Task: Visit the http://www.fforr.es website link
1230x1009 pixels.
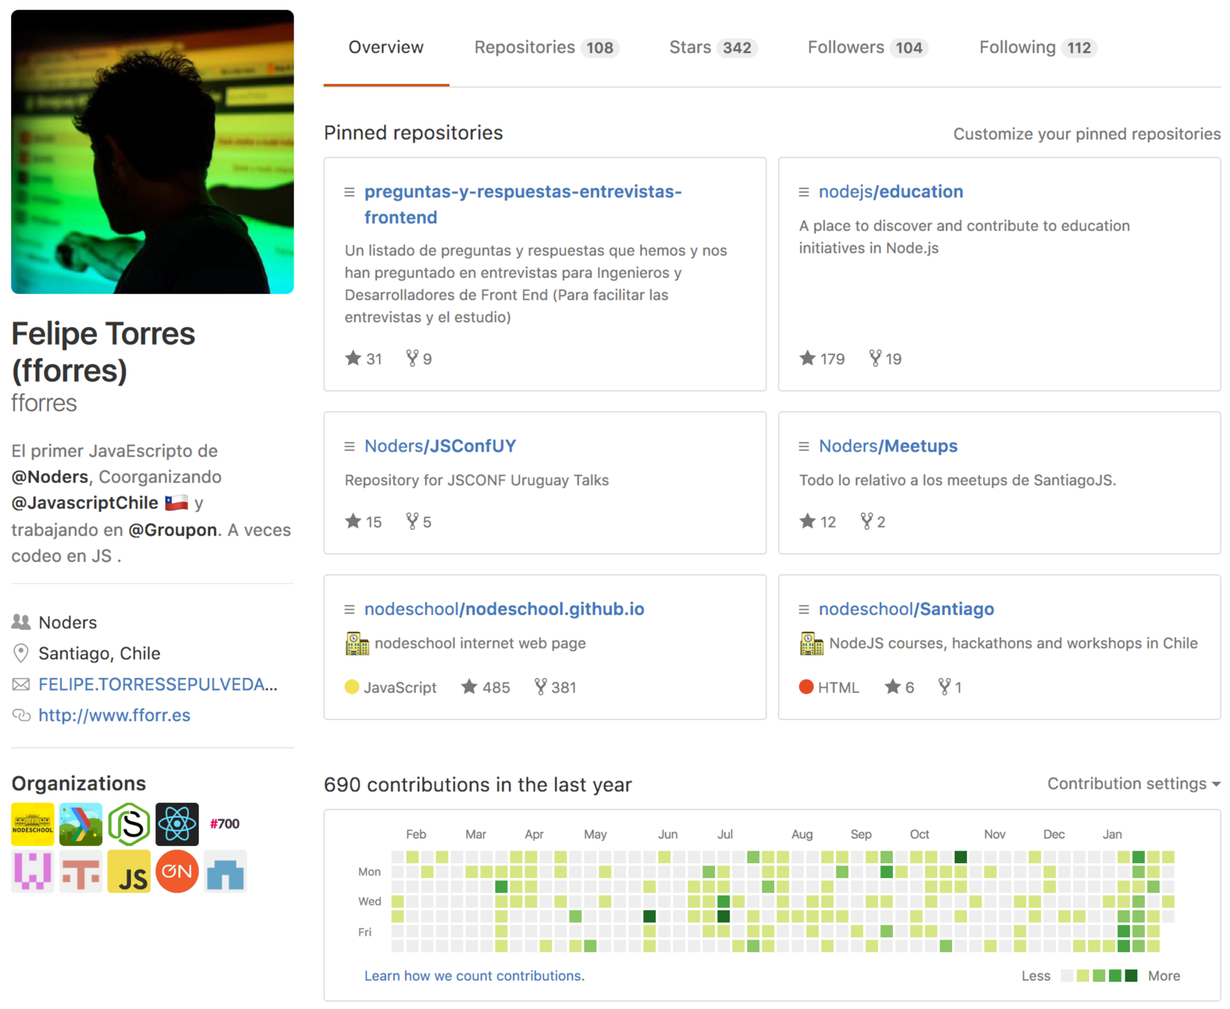Action: [114, 715]
